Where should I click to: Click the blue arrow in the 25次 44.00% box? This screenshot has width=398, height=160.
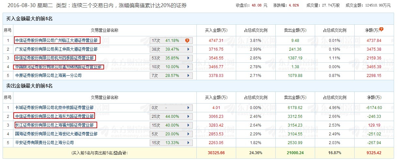point(188,117)
